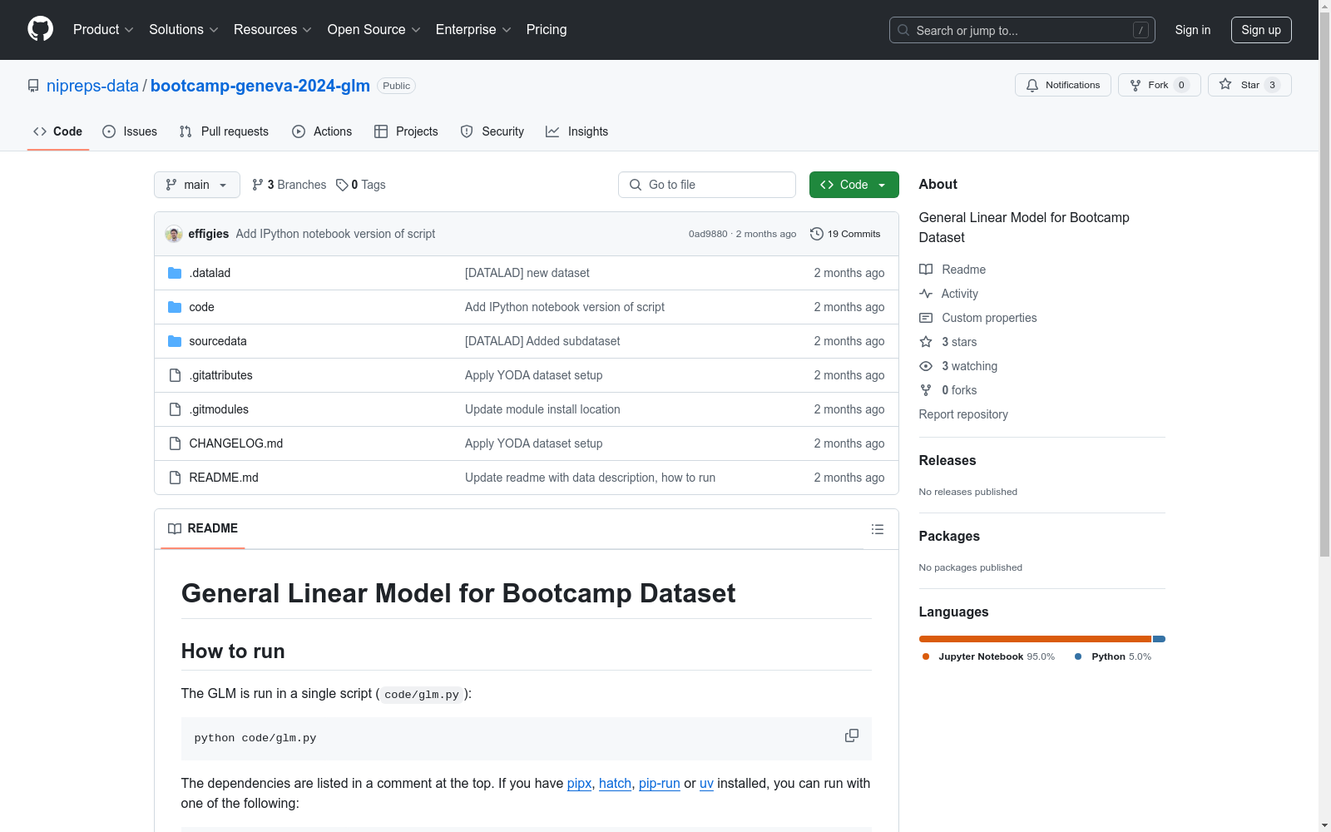Image resolution: width=1331 pixels, height=832 pixels.
Task: Open the Security tab
Action: (x=492, y=131)
